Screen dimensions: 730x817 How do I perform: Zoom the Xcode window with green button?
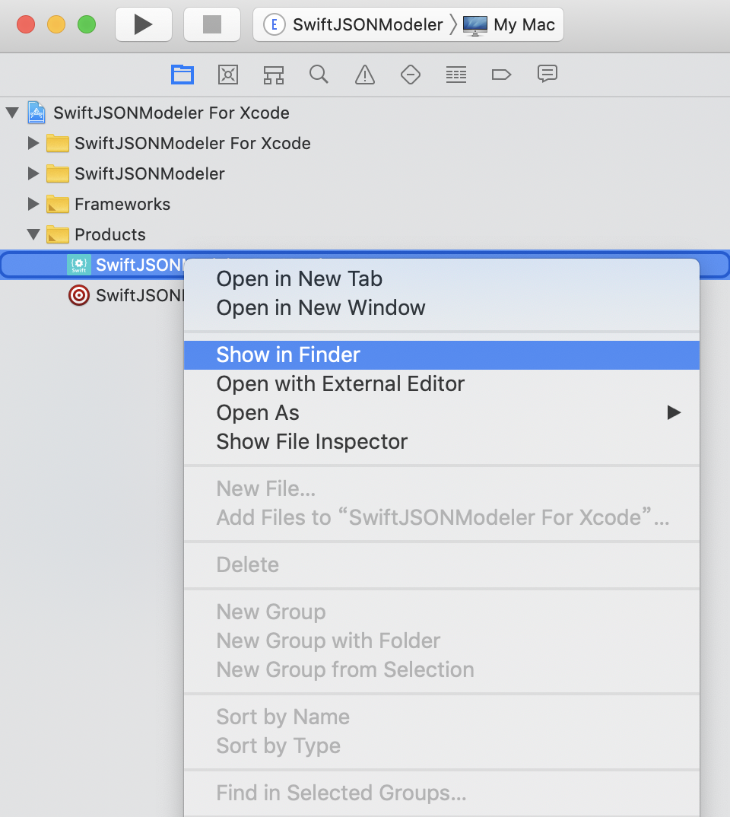tap(87, 24)
